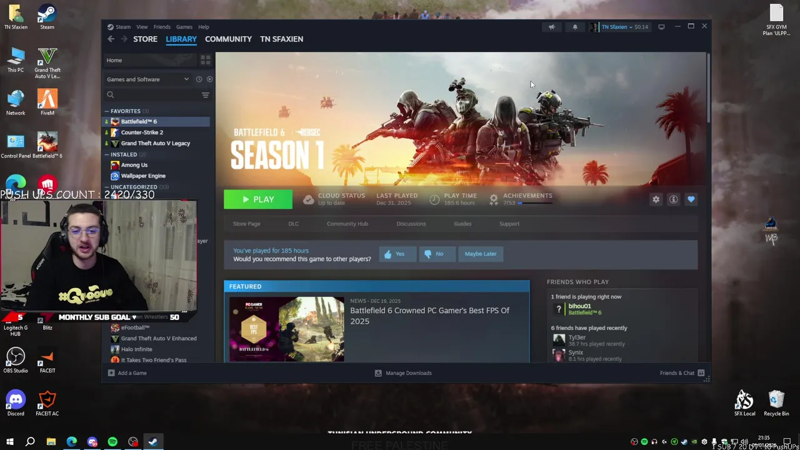
Task: Open Spotify from the taskbar
Action: (x=112, y=442)
